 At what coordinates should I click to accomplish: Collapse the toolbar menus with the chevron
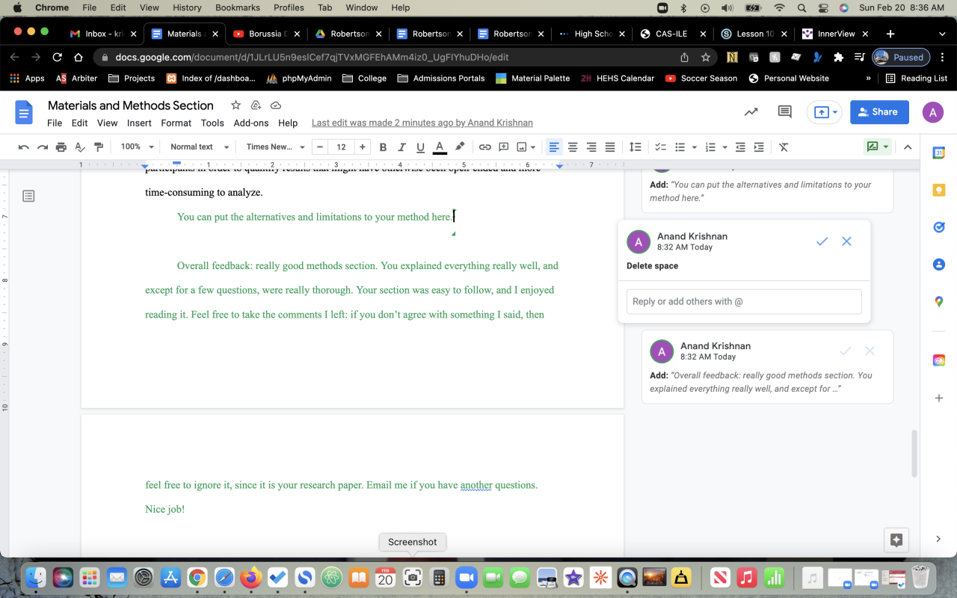(x=908, y=147)
